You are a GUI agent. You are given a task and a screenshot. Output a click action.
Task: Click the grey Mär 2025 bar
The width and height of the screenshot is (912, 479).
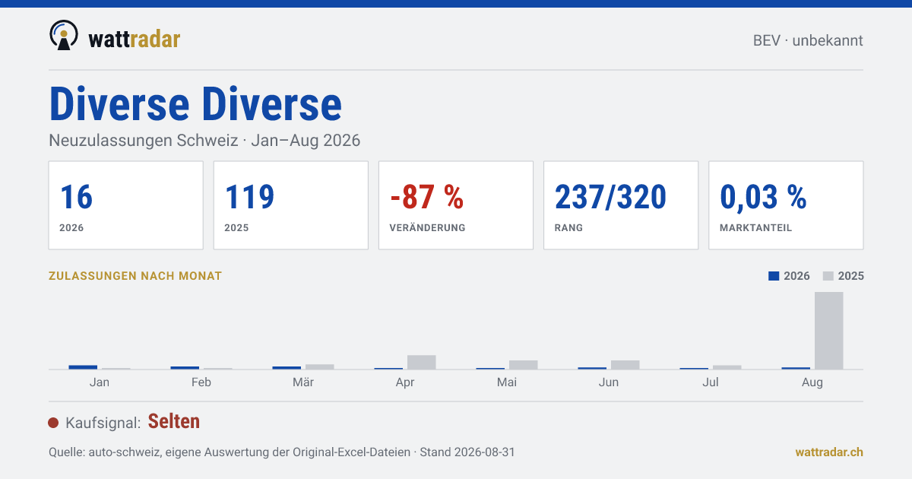(319, 367)
